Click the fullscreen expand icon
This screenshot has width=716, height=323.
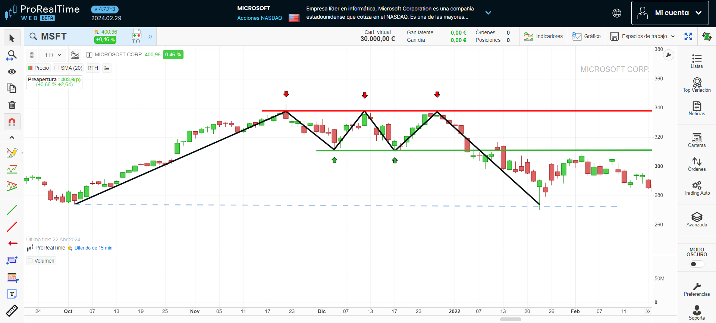(x=688, y=36)
